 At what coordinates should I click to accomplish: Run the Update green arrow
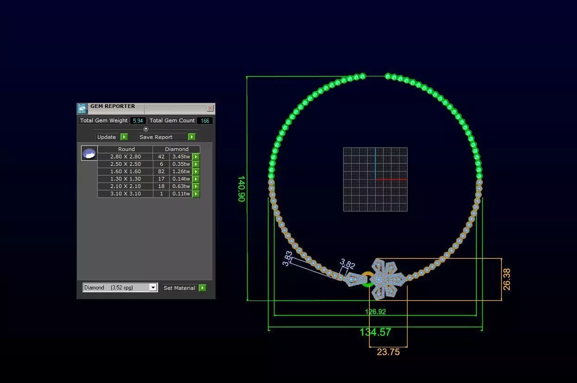click(x=124, y=137)
